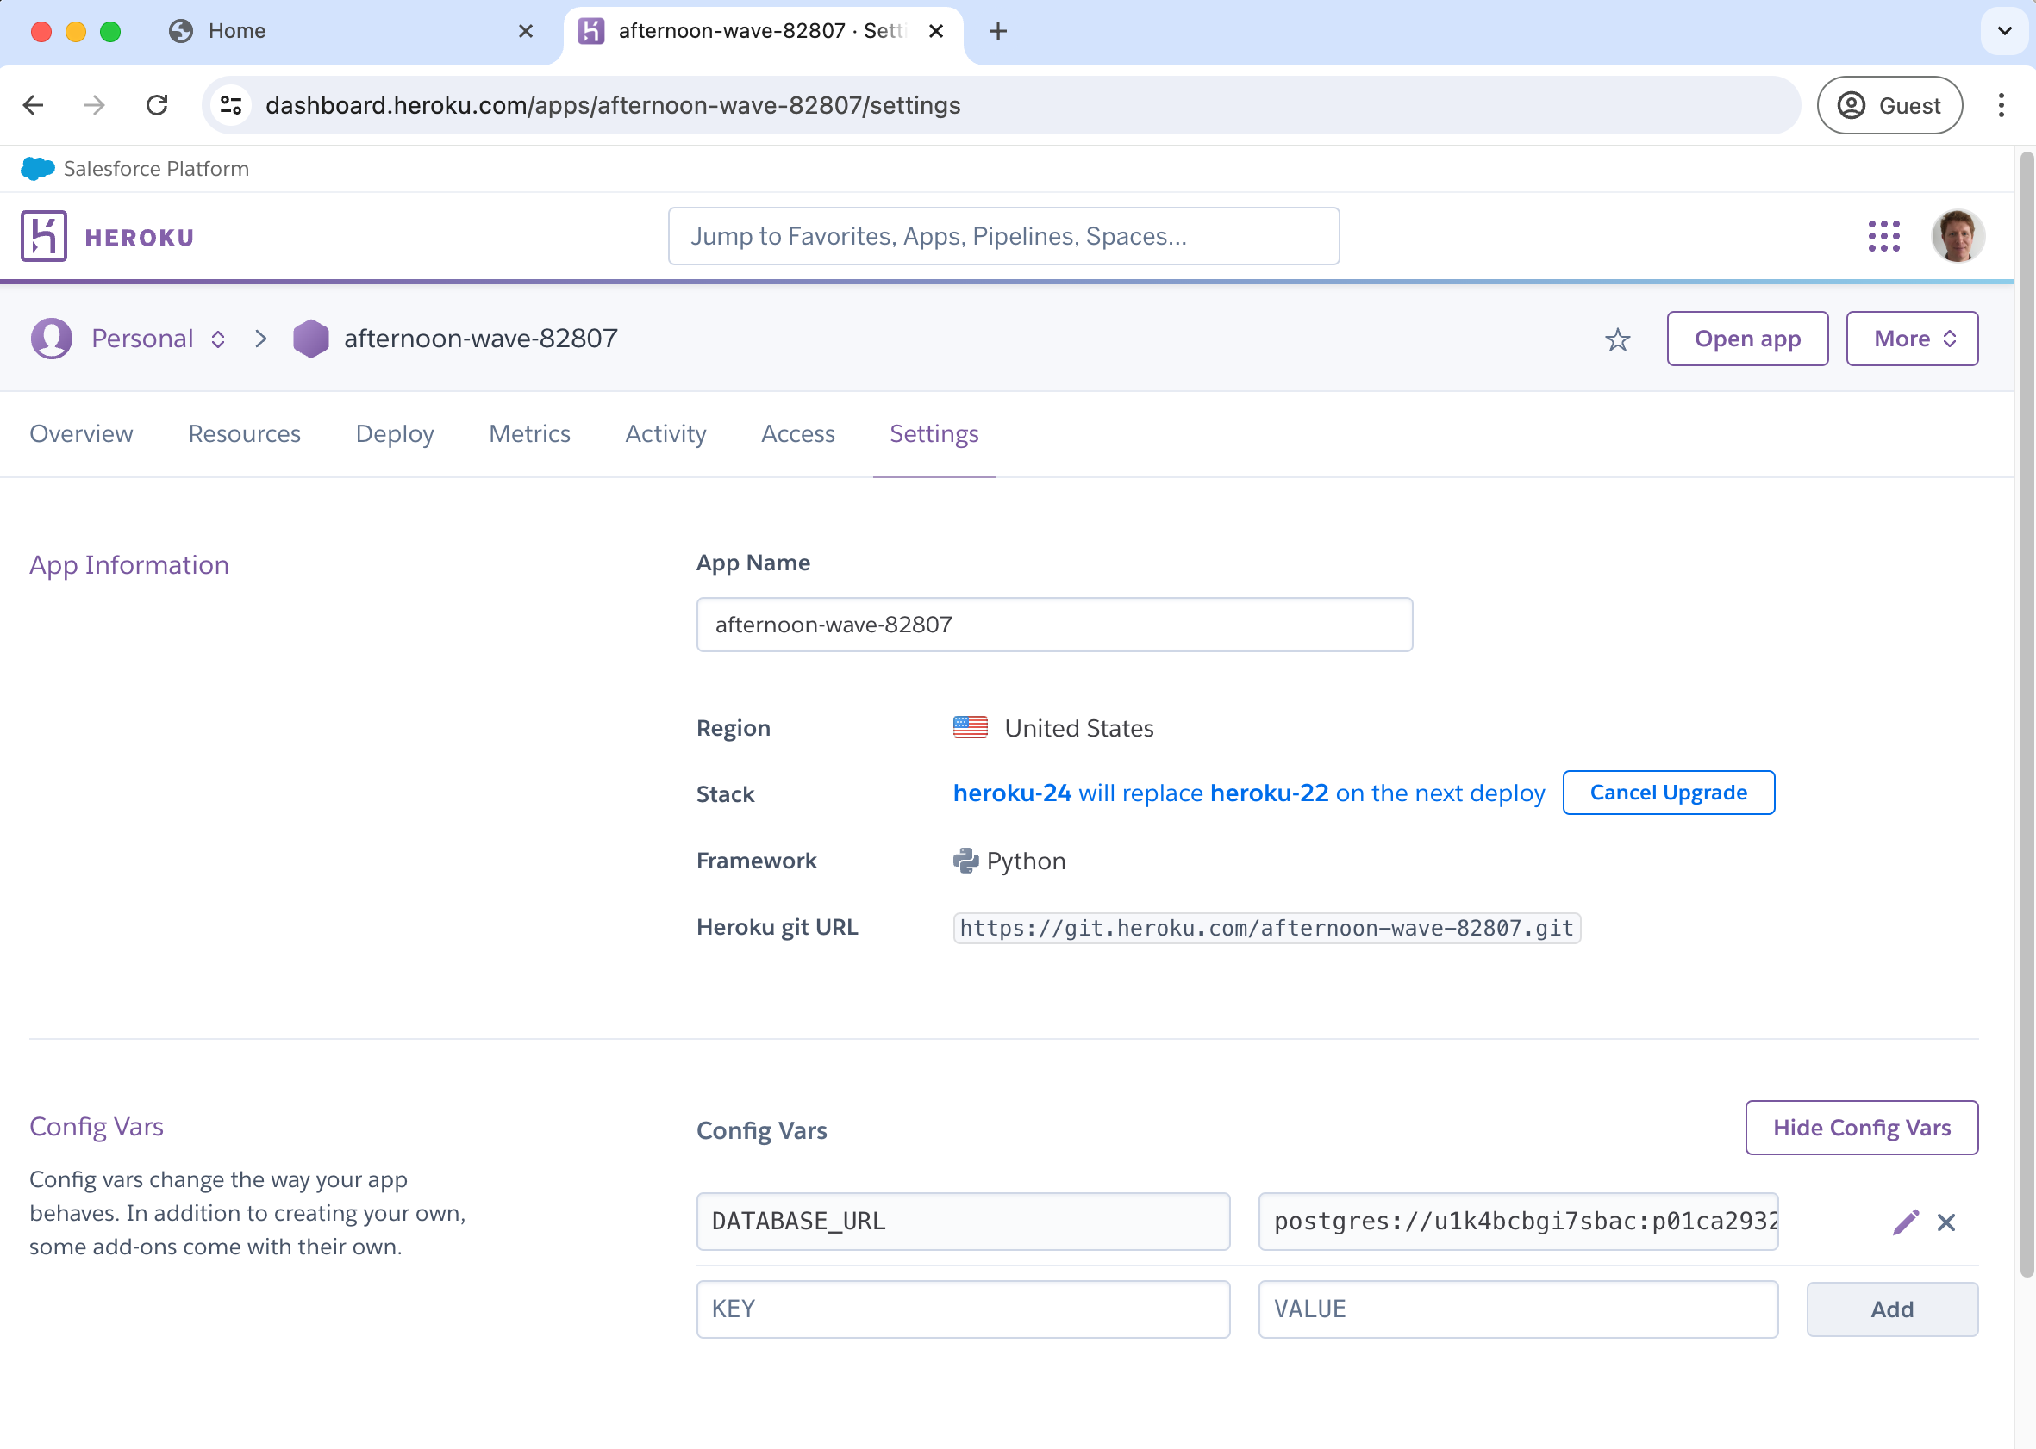The image size is (2036, 1449).
Task: Expand More options dropdown
Action: click(x=1912, y=337)
